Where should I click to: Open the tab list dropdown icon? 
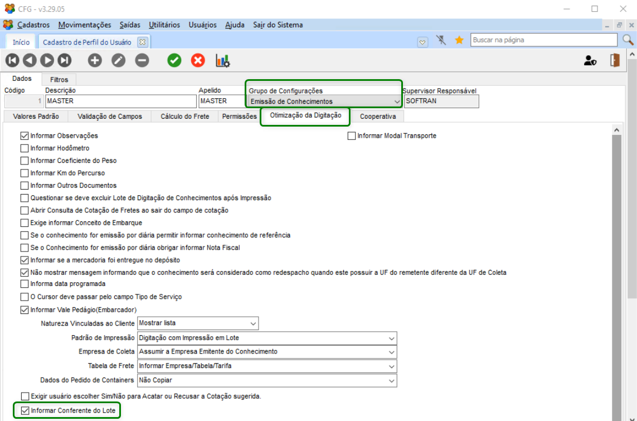tap(422, 42)
